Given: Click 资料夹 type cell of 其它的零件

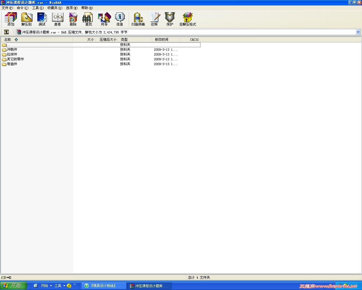Looking at the screenshot, I should click(x=125, y=59).
